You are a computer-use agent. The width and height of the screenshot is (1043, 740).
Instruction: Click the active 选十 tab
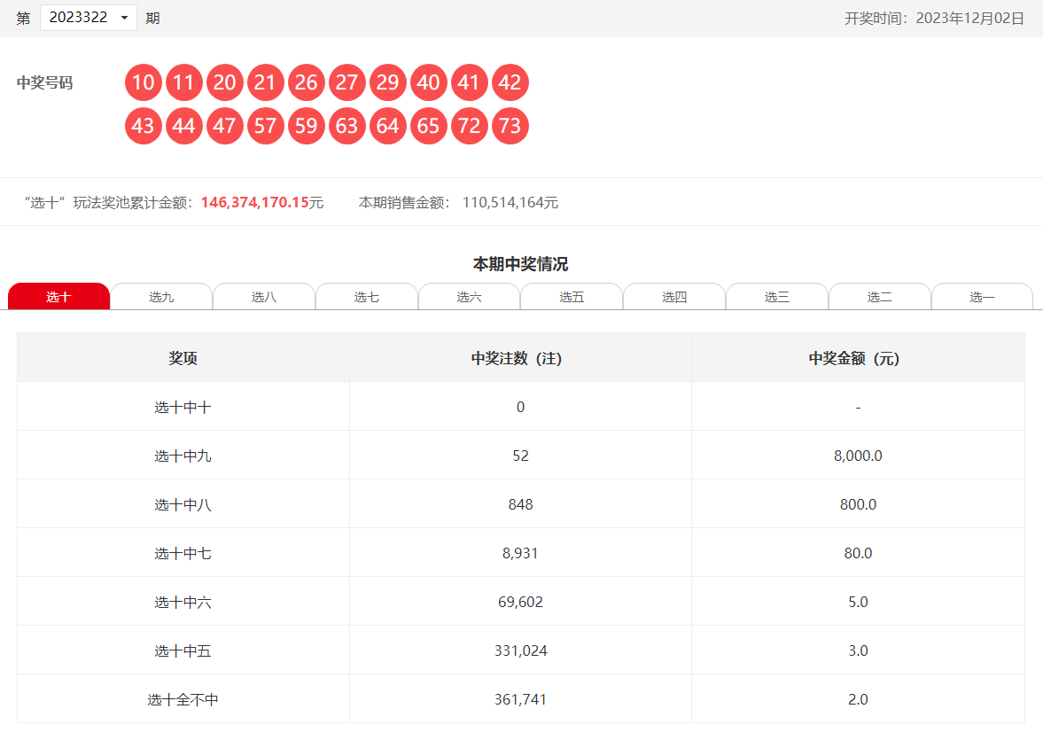pyautogui.click(x=58, y=297)
